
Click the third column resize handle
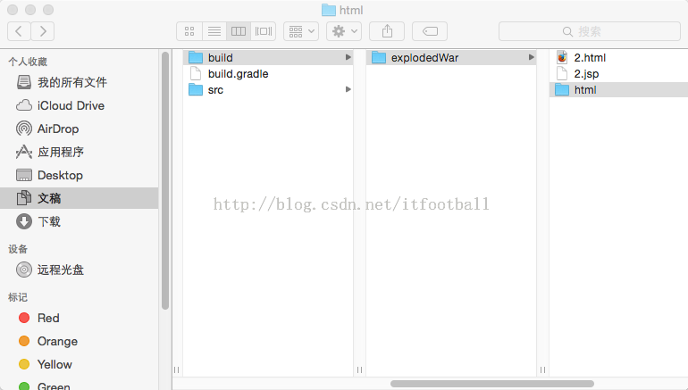pyautogui.click(x=542, y=369)
